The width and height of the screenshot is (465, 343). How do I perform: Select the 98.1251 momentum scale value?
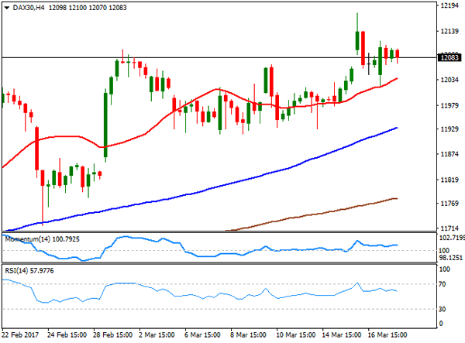[451, 258]
